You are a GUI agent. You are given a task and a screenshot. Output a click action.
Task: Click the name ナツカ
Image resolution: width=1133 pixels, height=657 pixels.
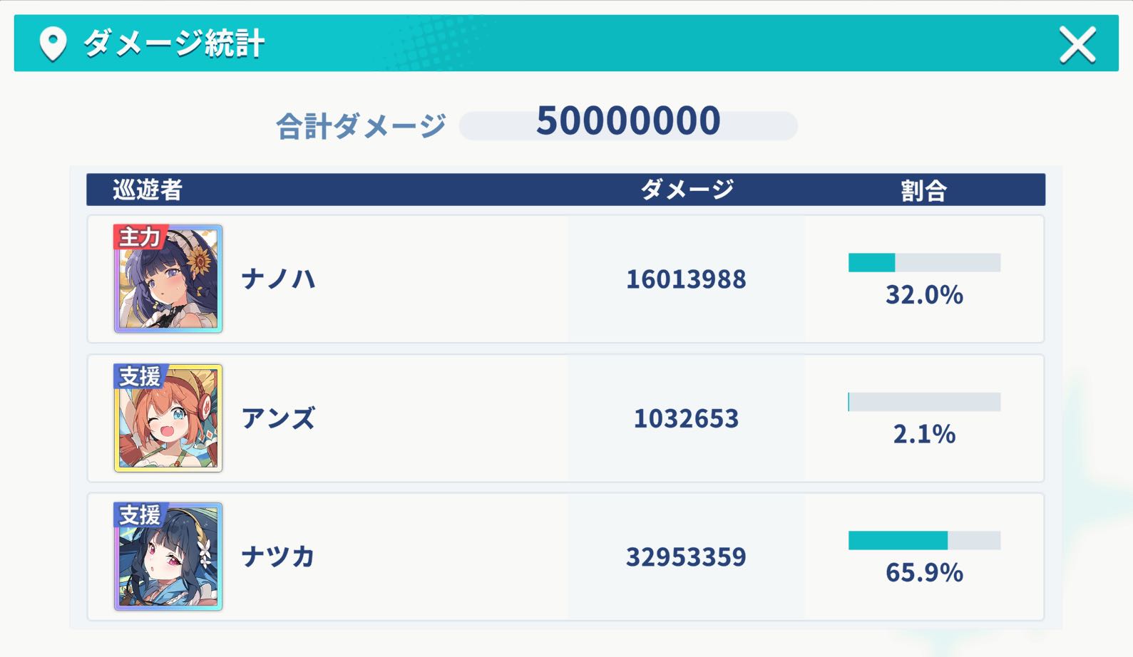(278, 557)
